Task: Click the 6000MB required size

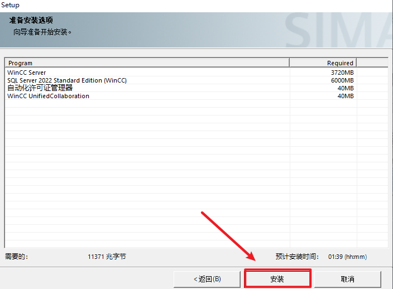Action: 342,80
